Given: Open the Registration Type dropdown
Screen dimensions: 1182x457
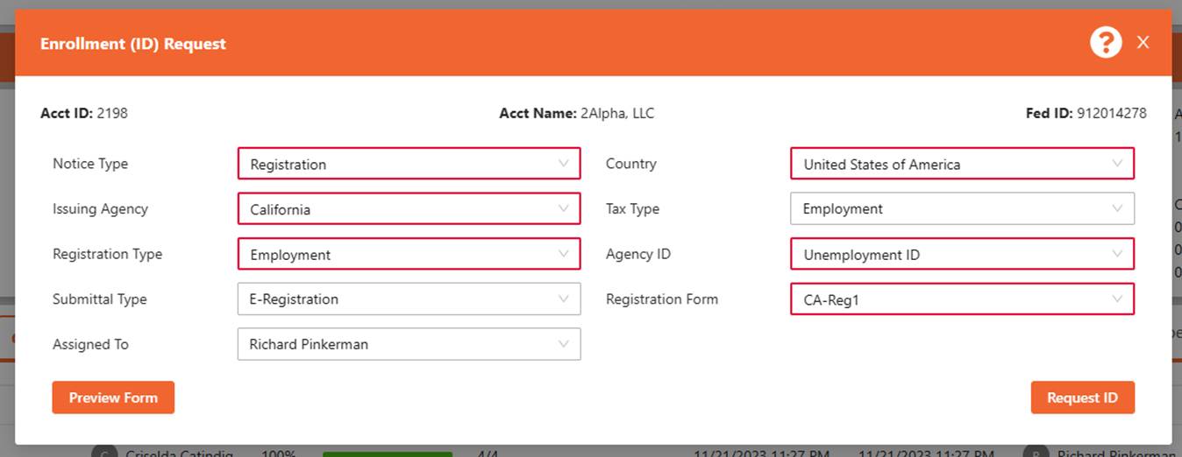Looking at the screenshot, I should point(409,255).
